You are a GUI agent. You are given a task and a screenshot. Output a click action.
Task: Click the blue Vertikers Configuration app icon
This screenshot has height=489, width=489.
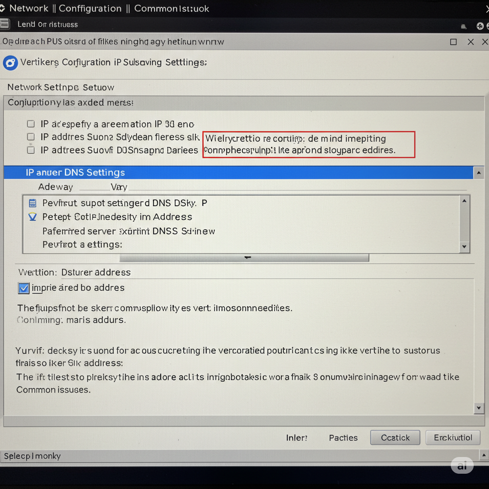tap(11, 63)
